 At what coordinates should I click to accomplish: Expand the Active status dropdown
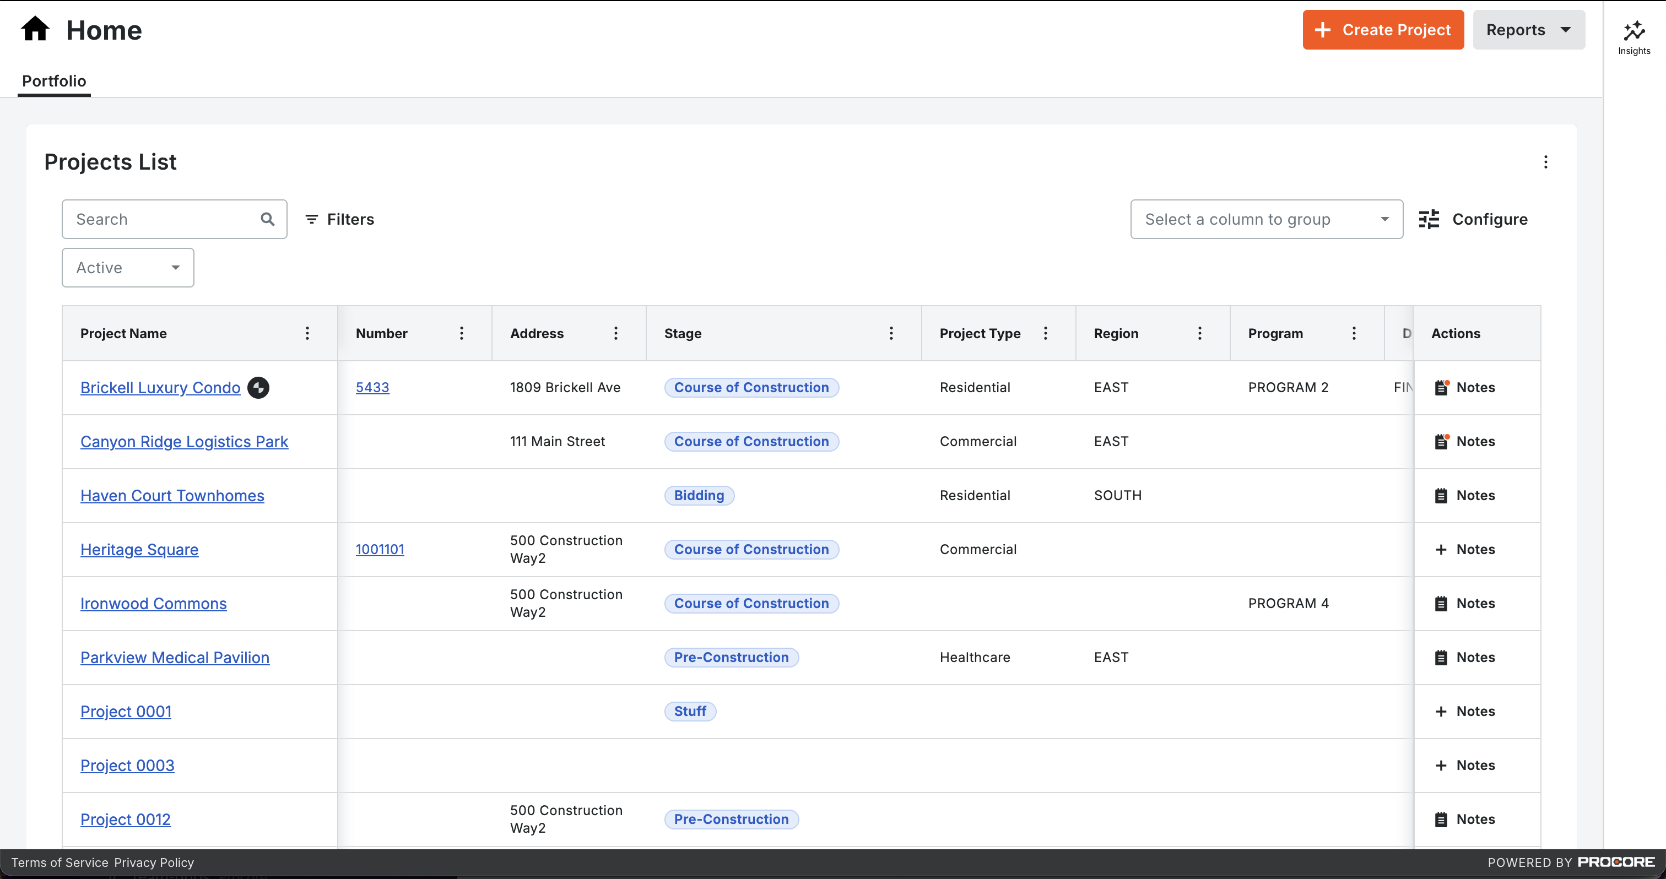coord(128,268)
